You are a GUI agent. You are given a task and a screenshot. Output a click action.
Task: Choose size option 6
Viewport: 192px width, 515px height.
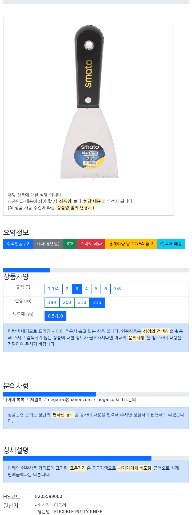tap(106, 289)
